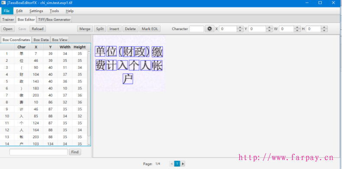Image resolution: width=342 pixels, height=169 pixels.
Task: Open the Edit menu
Action: pos(19,11)
